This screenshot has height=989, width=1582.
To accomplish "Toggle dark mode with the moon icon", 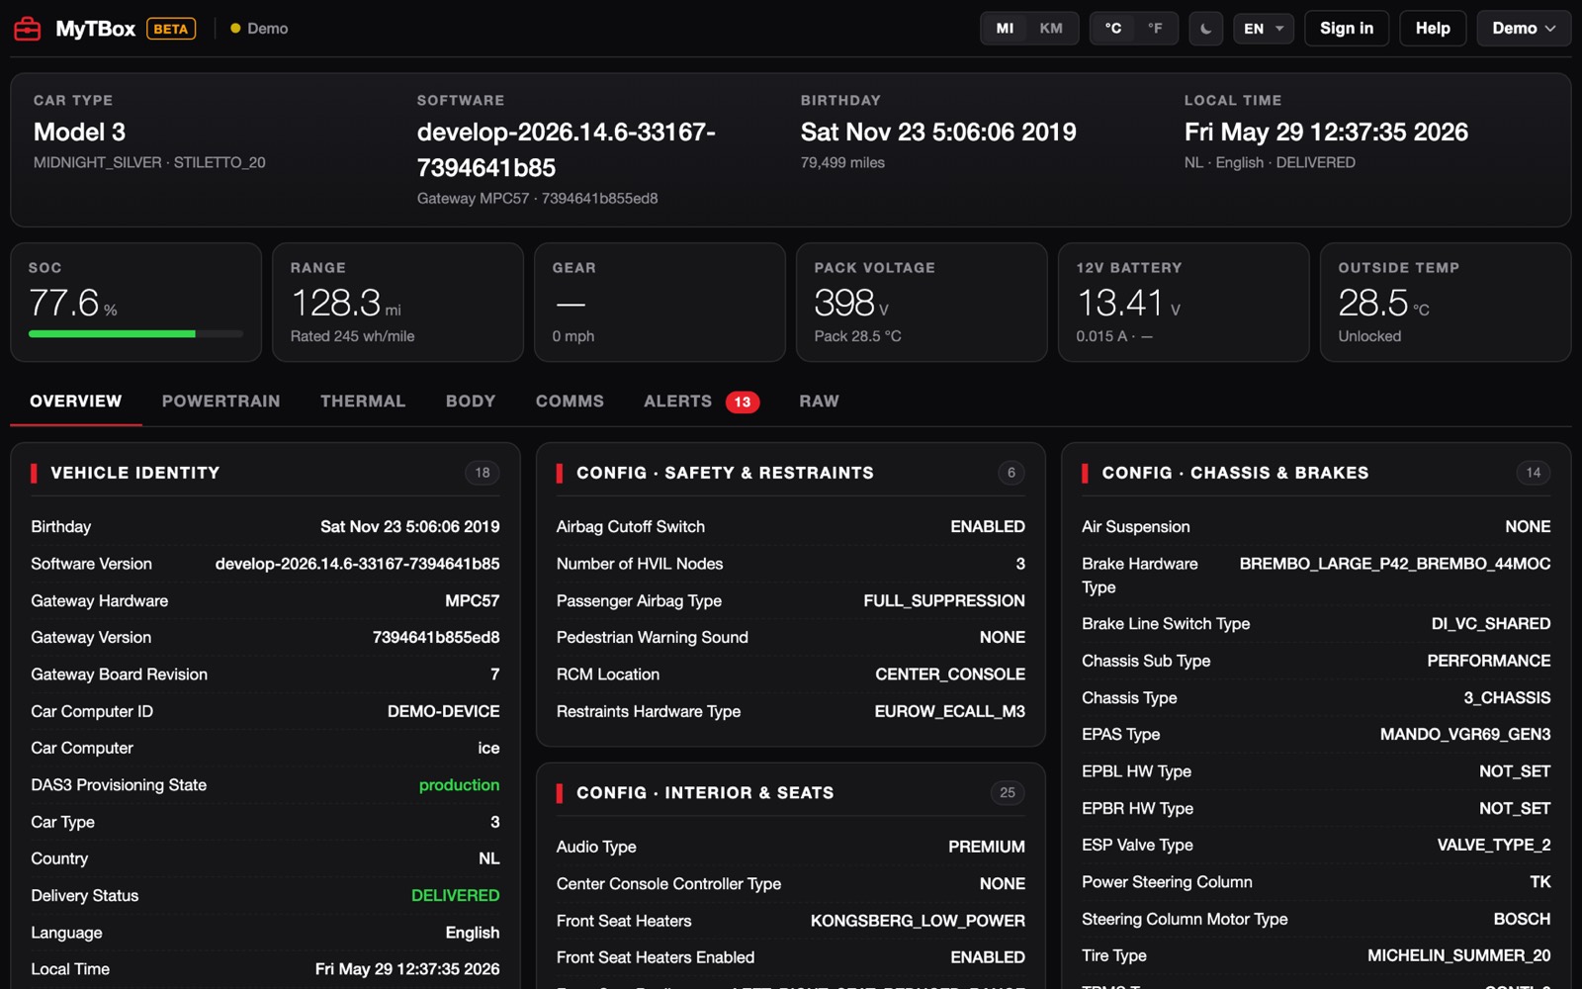I will (1205, 29).
